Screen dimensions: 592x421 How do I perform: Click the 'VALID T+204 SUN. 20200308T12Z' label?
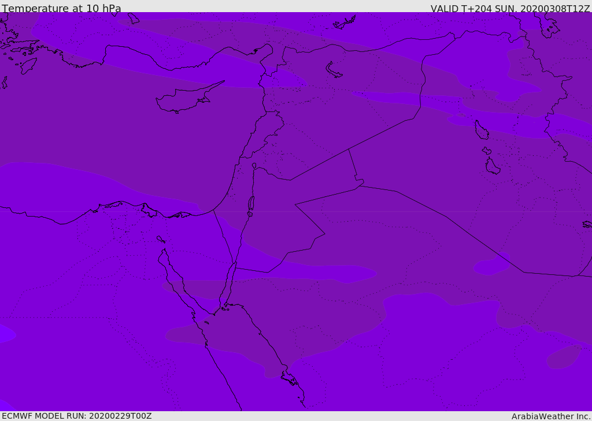click(510, 9)
